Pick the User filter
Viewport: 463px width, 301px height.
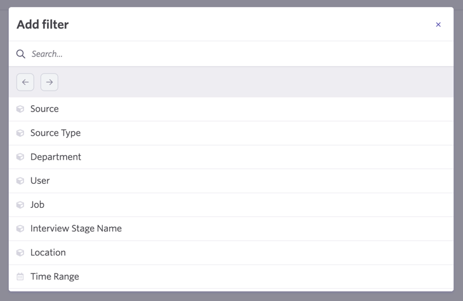pyautogui.click(x=231, y=181)
